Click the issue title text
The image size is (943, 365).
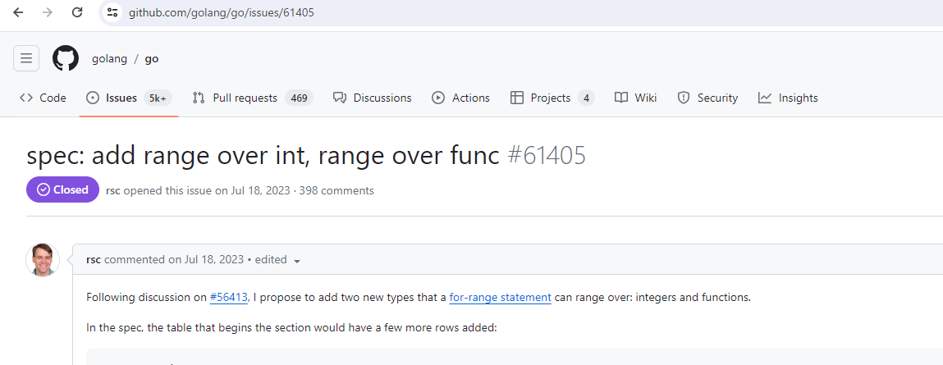coord(263,156)
